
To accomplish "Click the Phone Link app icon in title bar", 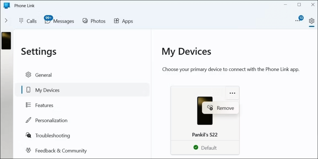I will 7,6.
